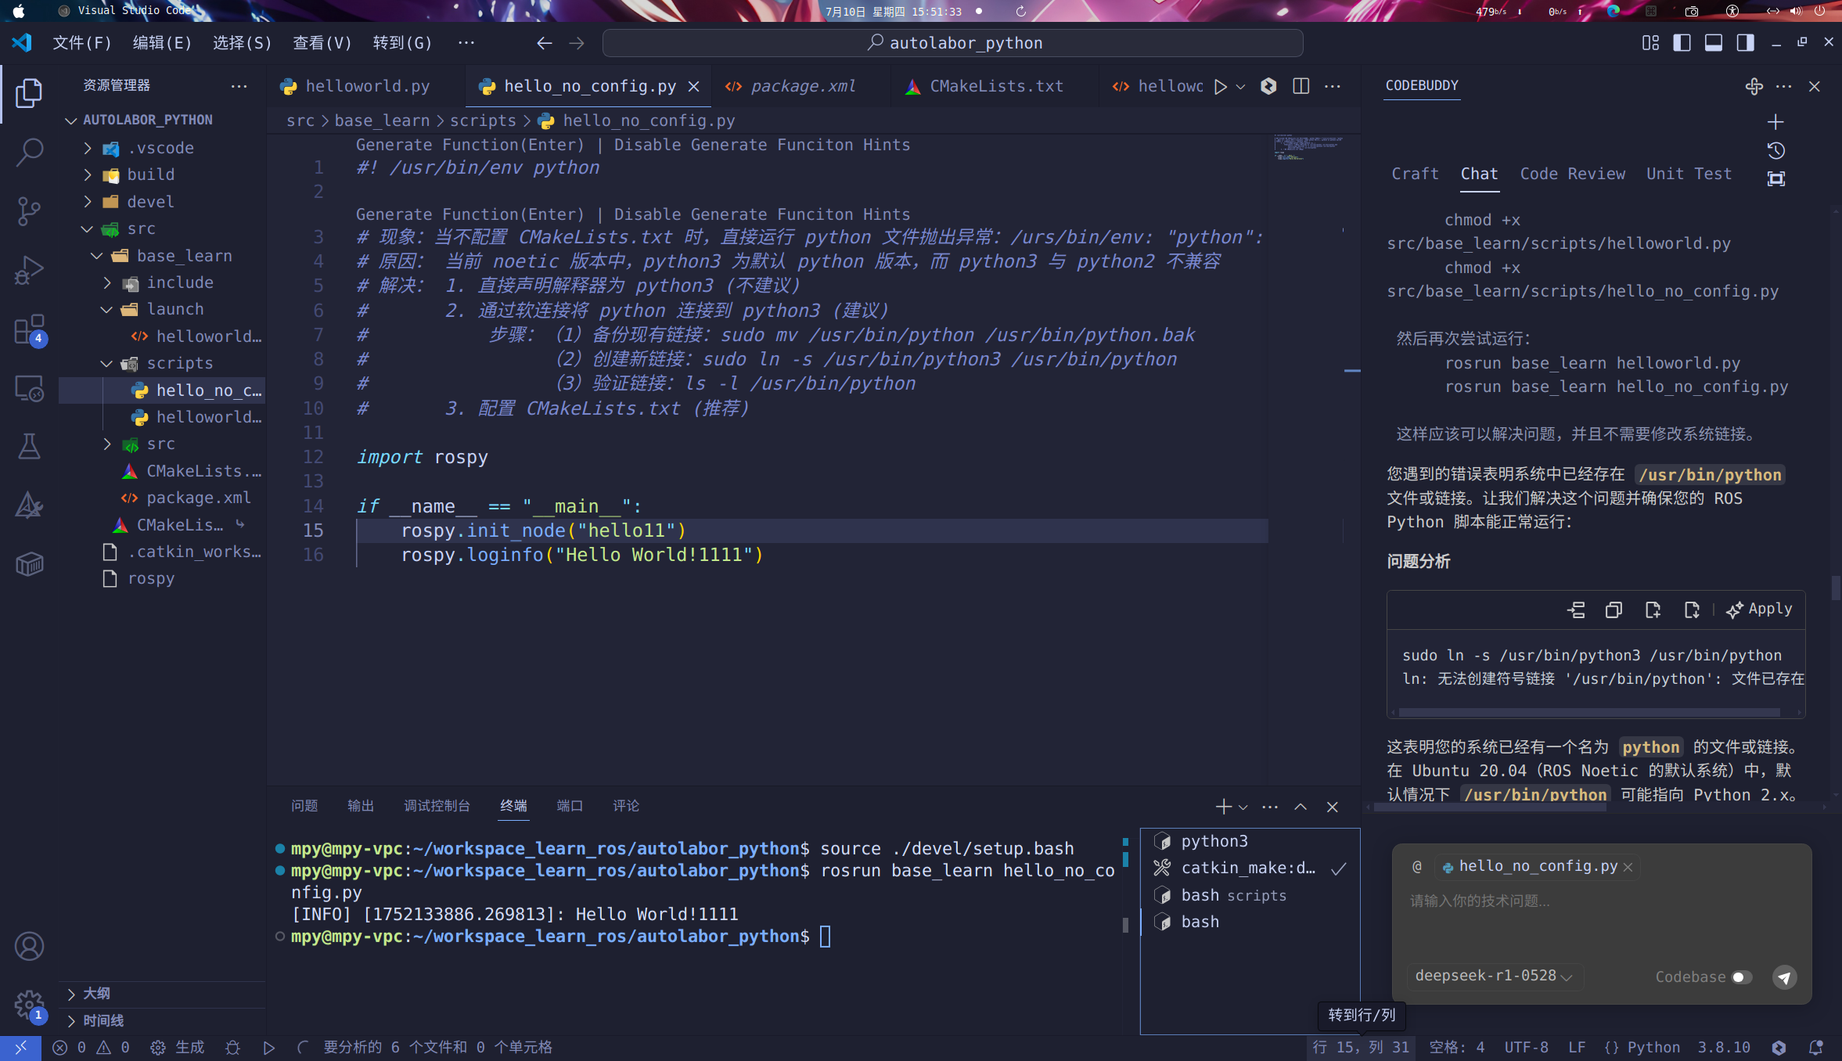Open Extensions view with badge

point(29,329)
